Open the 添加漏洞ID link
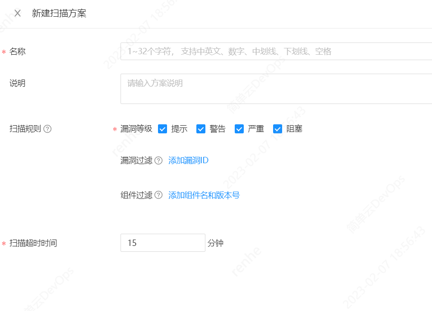The height and width of the screenshot is (311, 432). pyautogui.click(x=188, y=160)
